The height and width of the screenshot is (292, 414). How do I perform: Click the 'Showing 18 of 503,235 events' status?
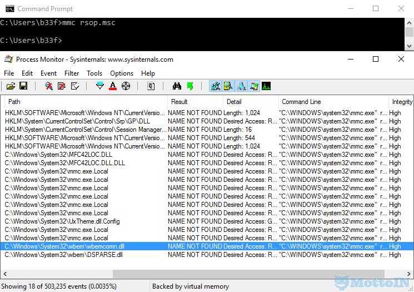click(58, 286)
